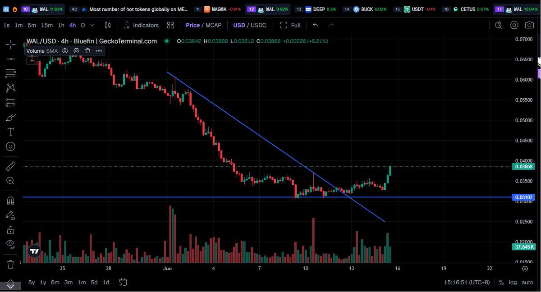
Task: Click the trash remove drawings icon
Action: point(11,264)
